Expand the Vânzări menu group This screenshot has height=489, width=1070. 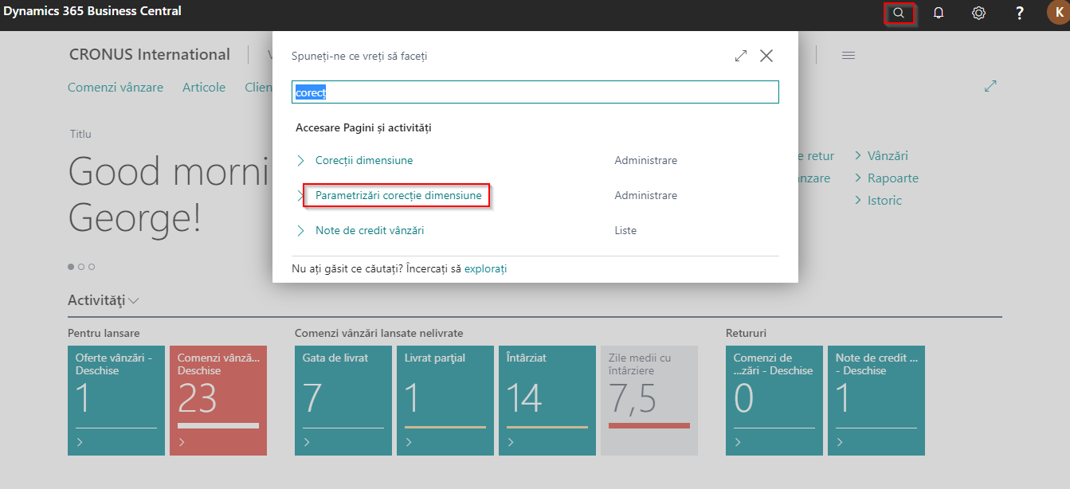[887, 156]
